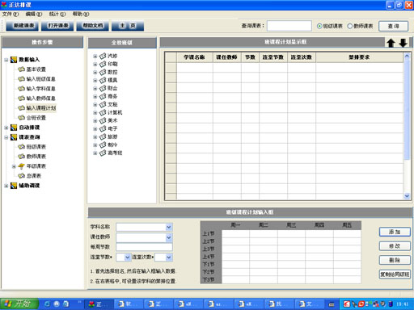Click the 主页 toolbar button
414x310 pixels.
tap(128, 26)
